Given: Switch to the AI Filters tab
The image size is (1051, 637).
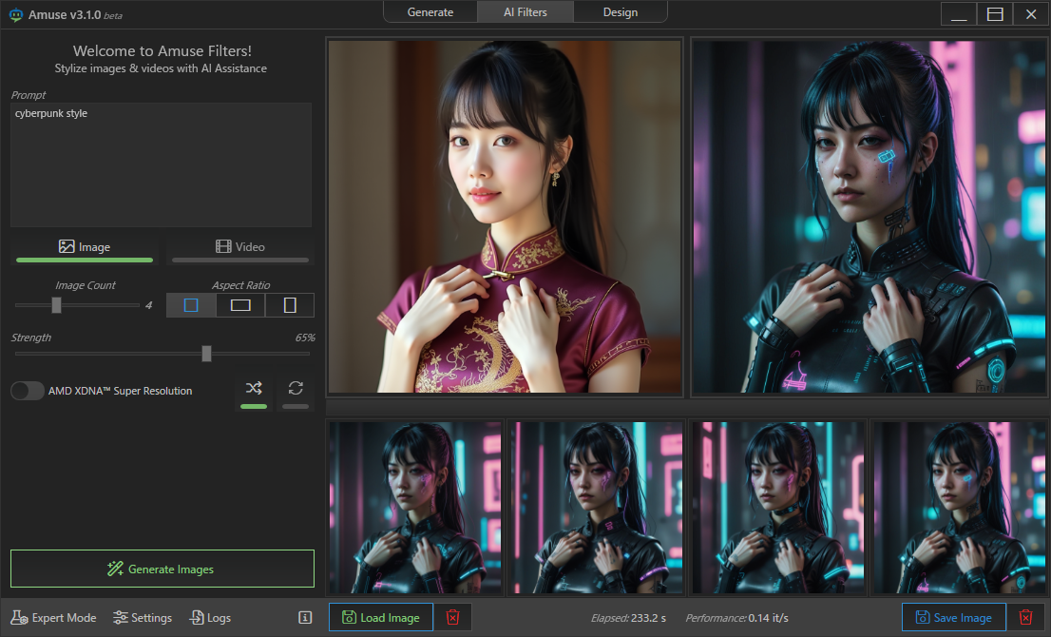Looking at the screenshot, I should coord(525,12).
